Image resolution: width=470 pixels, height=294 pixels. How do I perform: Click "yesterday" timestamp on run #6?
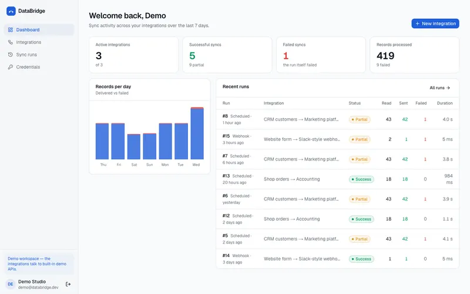click(231, 202)
